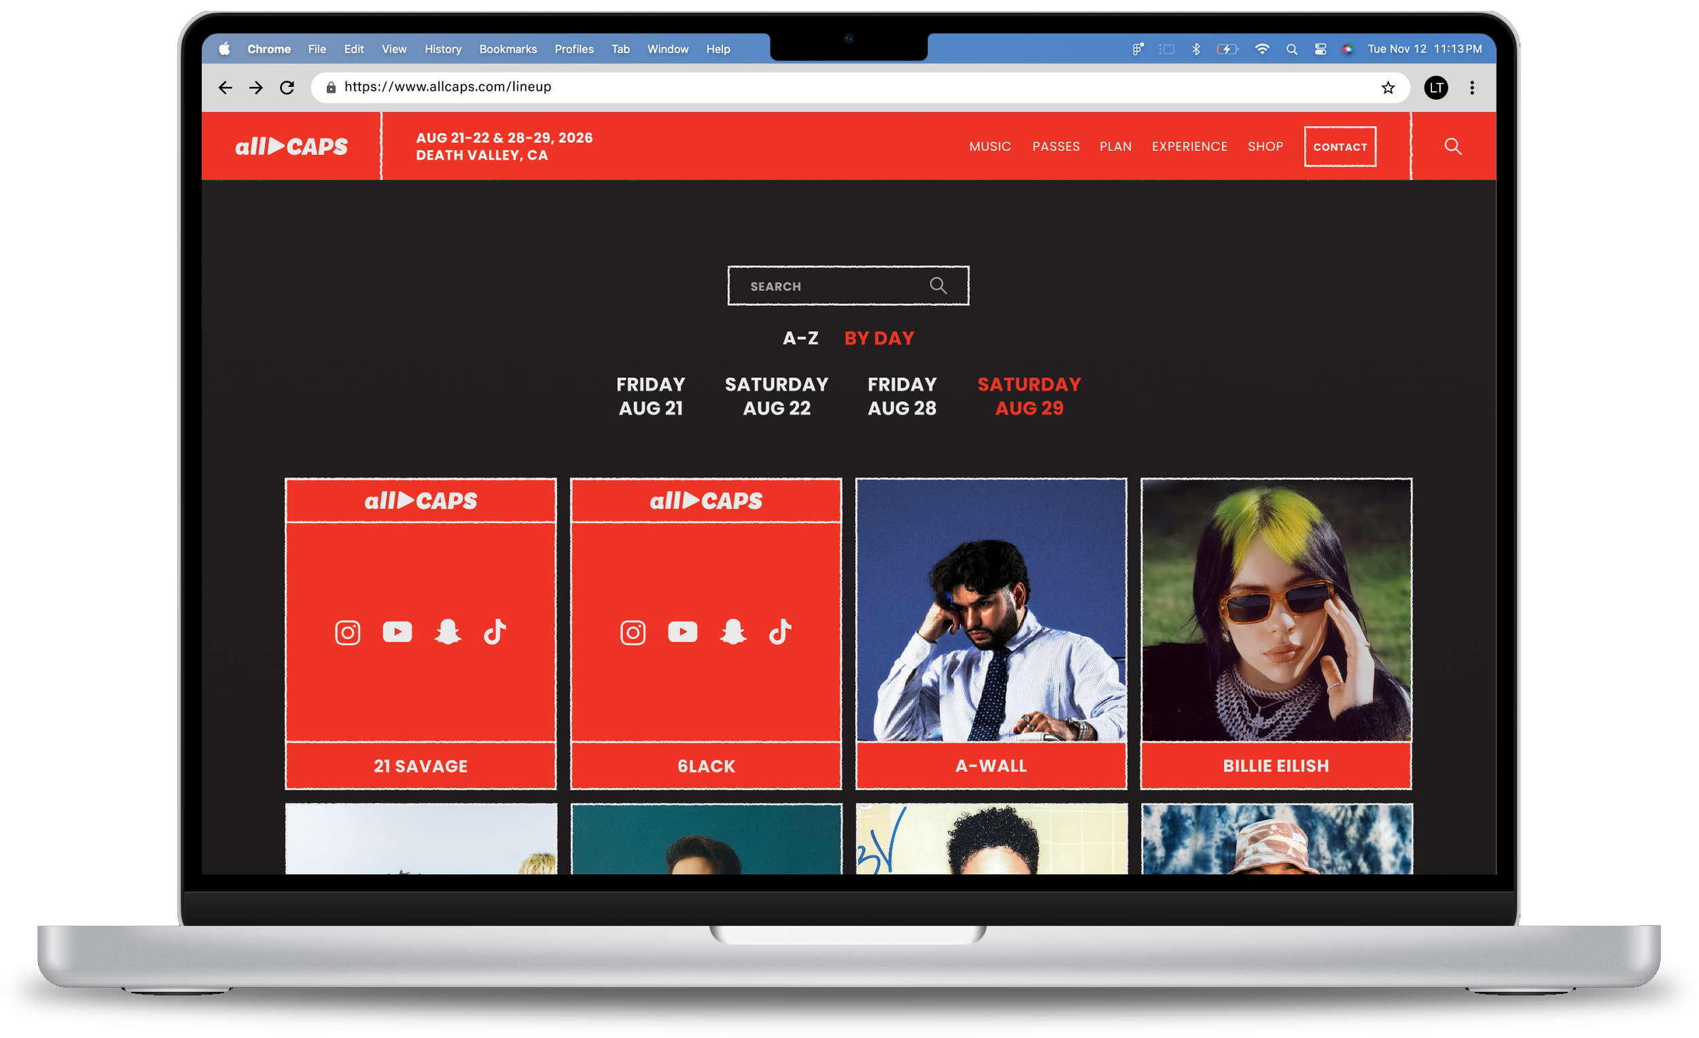Screen dimensions: 1699x1038
Task: Select BY DAY lineup sorting
Action: click(879, 339)
